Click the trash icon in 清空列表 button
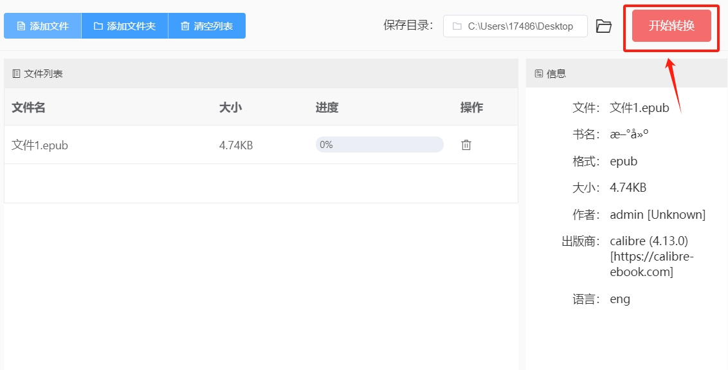The height and width of the screenshot is (370, 728). [185, 26]
